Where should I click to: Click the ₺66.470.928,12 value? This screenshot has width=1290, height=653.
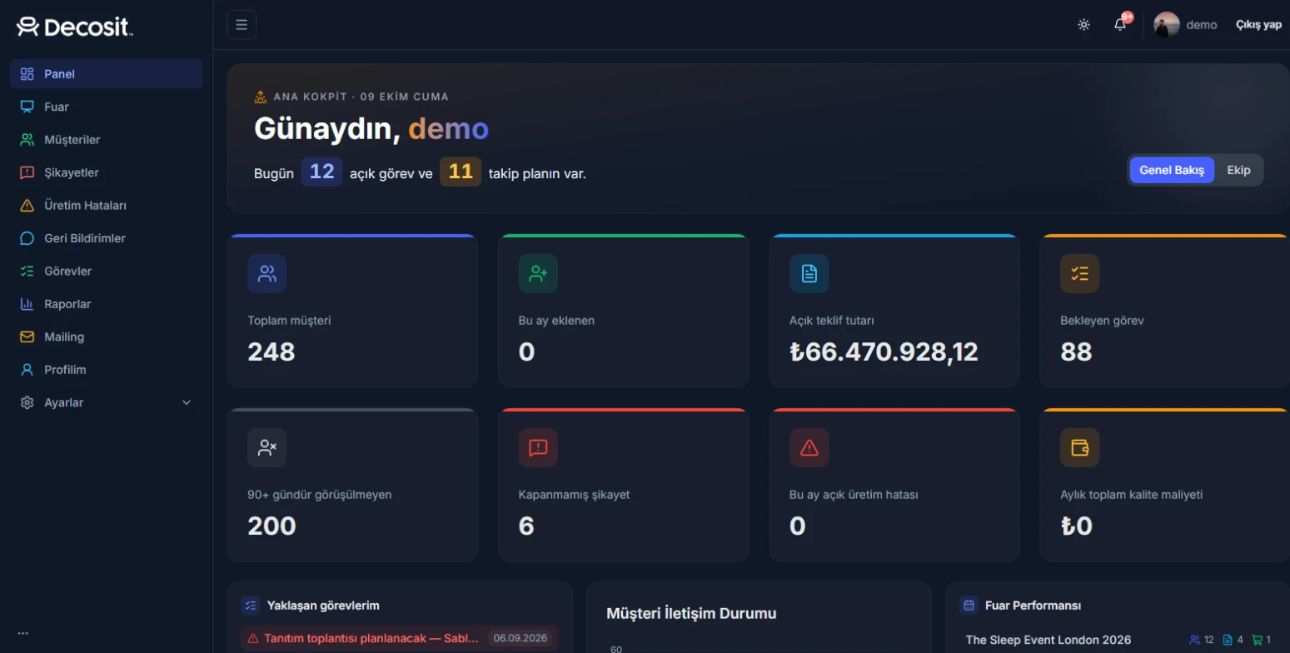point(884,351)
